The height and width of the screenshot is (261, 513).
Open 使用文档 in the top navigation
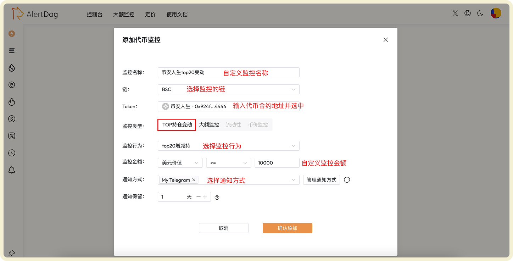[x=177, y=15]
